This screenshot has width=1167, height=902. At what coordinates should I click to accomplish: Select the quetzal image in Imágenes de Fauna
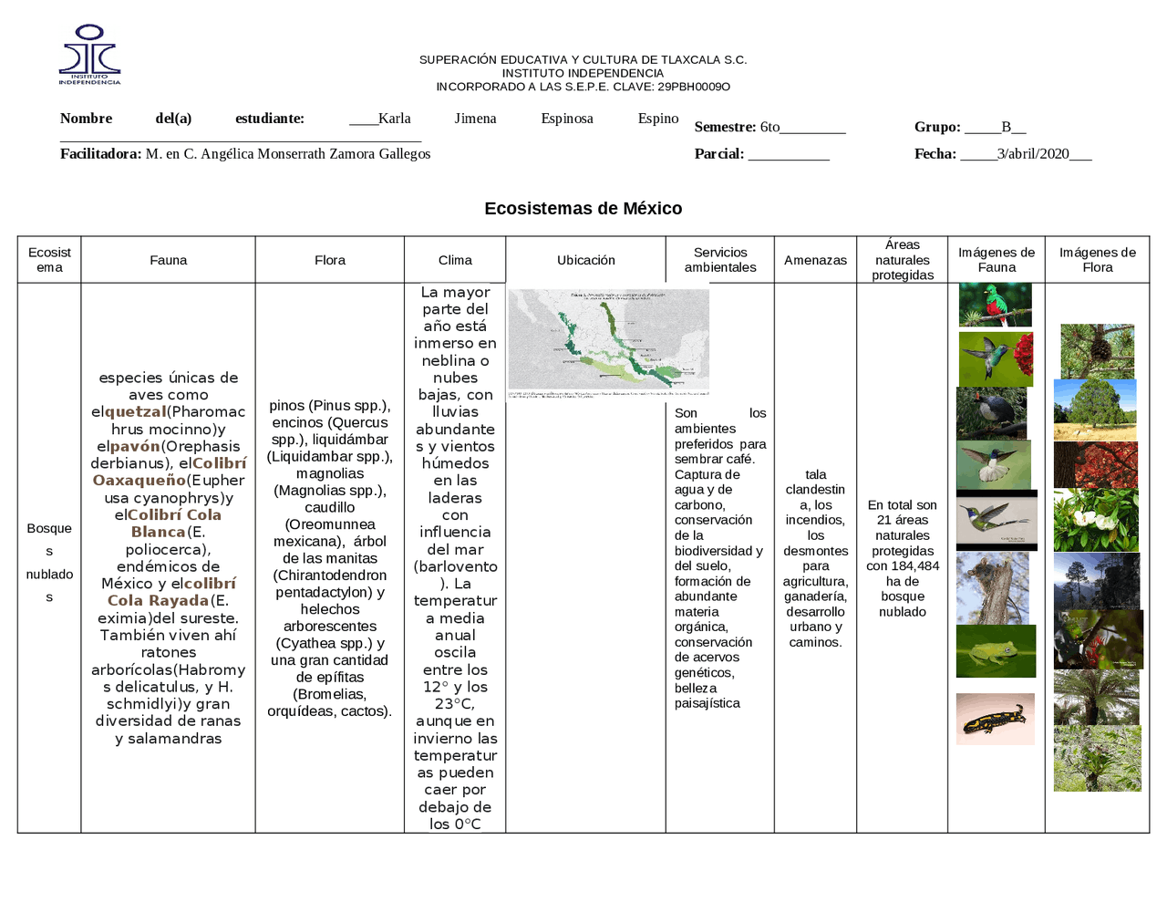[x=996, y=304]
